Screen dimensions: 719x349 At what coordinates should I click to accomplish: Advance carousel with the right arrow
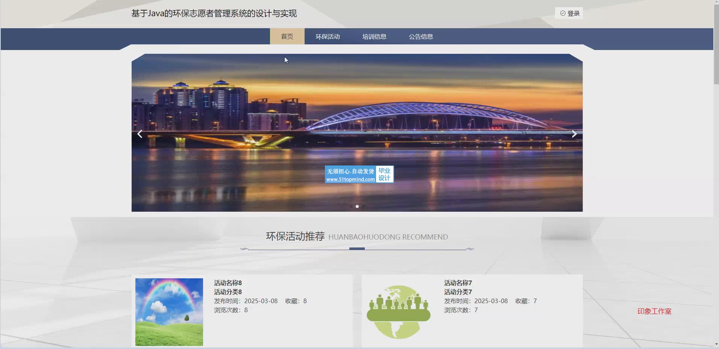coord(574,134)
